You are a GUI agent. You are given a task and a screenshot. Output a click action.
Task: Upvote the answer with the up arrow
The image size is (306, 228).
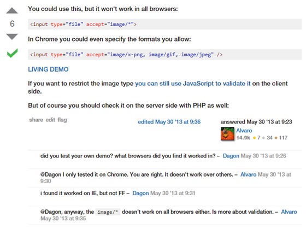[12, 10]
